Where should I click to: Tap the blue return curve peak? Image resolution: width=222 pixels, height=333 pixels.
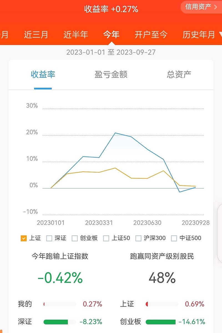click(x=115, y=133)
